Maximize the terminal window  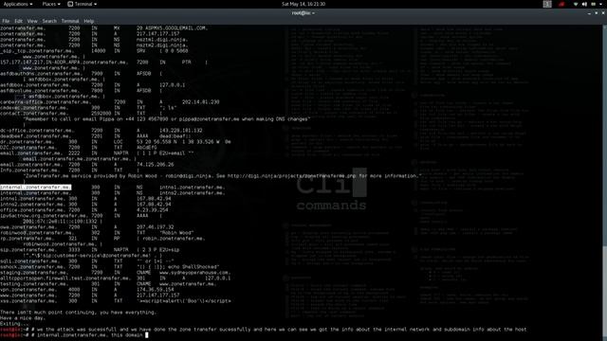point(597,13)
